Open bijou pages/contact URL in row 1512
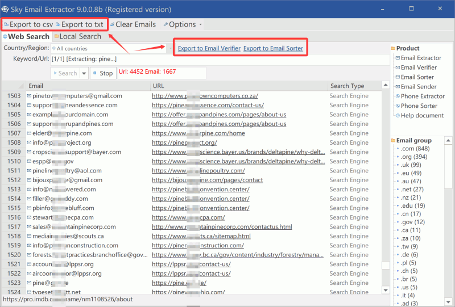The image size is (455, 307). click(207, 180)
